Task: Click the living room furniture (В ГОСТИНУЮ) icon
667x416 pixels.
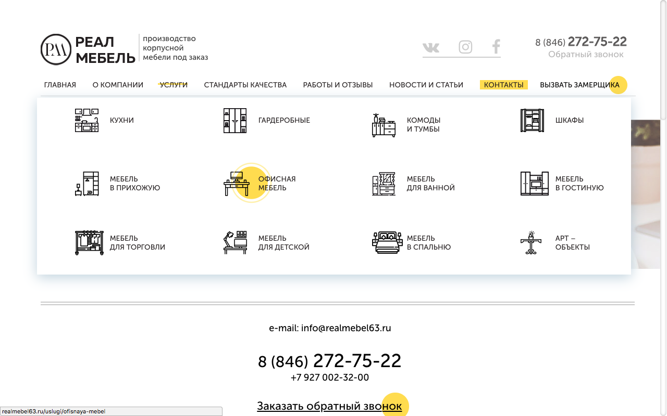Action: click(x=535, y=184)
